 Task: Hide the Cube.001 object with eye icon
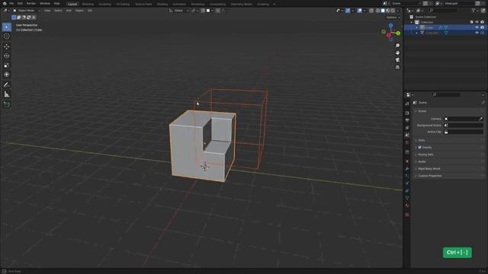[x=477, y=33]
